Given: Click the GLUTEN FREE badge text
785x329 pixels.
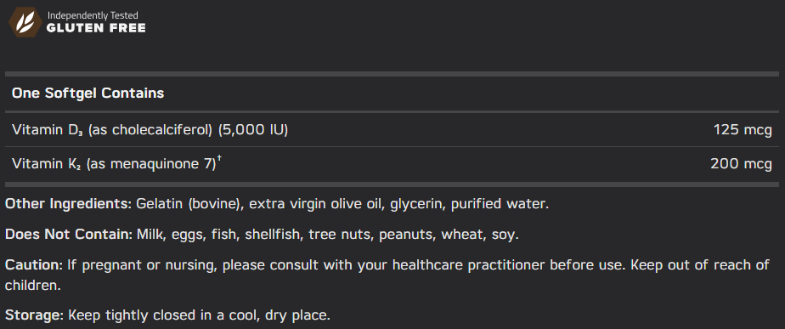Looking at the screenshot, I should 96,28.
